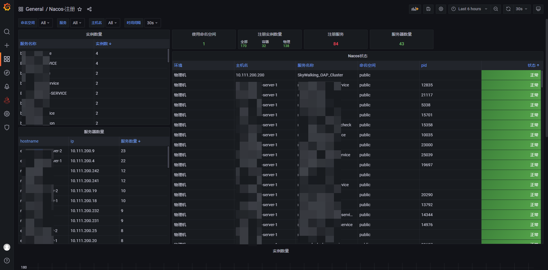
Task: Click the 服务器数量 table vertical scrollbar
Action: click(168, 157)
